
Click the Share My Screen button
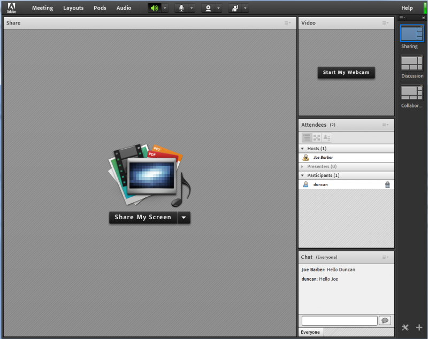pyautogui.click(x=143, y=218)
